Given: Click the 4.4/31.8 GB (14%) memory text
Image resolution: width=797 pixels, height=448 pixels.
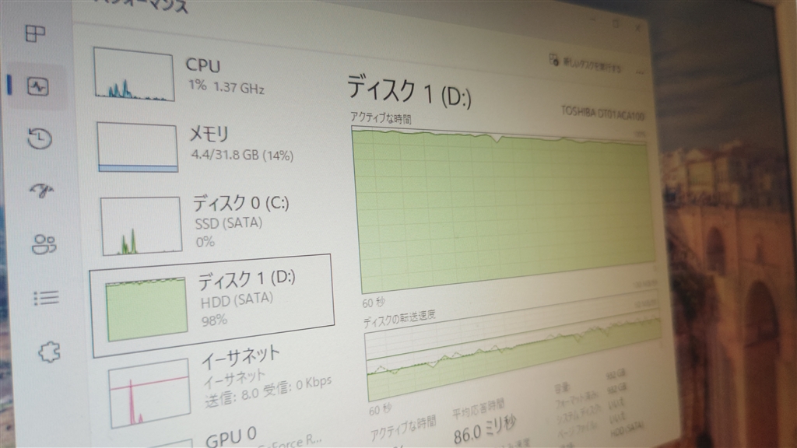Looking at the screenshot, I should click(x=242, y=155).
